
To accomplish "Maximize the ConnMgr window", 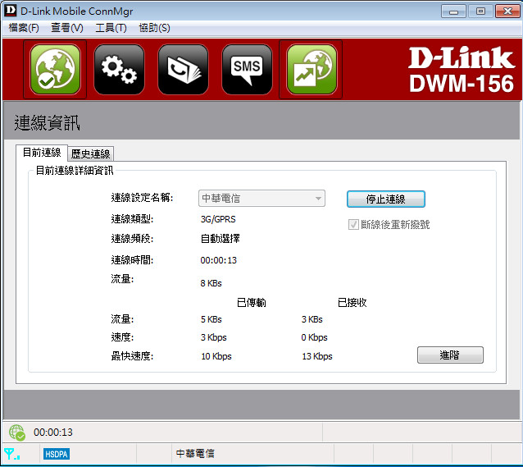I will [480, 11].
